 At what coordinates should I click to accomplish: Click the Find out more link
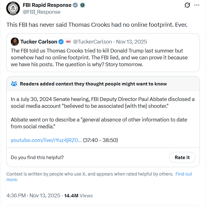pyautogui.click(x=184, y=174)
